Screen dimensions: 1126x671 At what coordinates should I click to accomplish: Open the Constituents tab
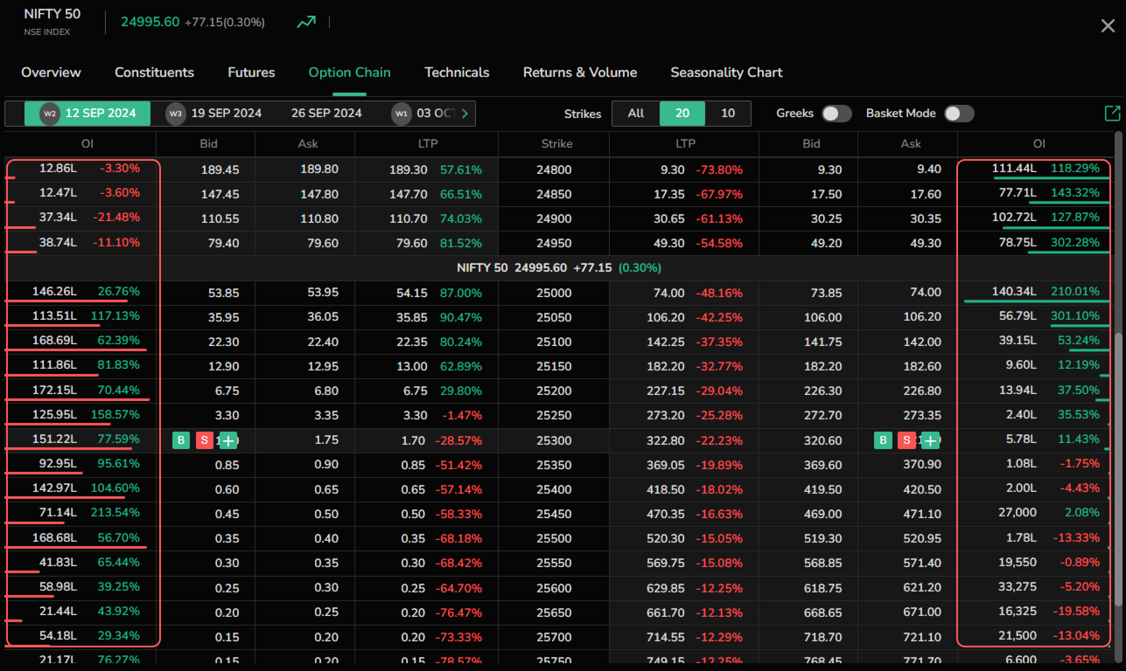[154, 73]
